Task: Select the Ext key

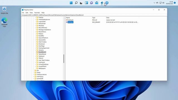Action: tap(38, 71)
